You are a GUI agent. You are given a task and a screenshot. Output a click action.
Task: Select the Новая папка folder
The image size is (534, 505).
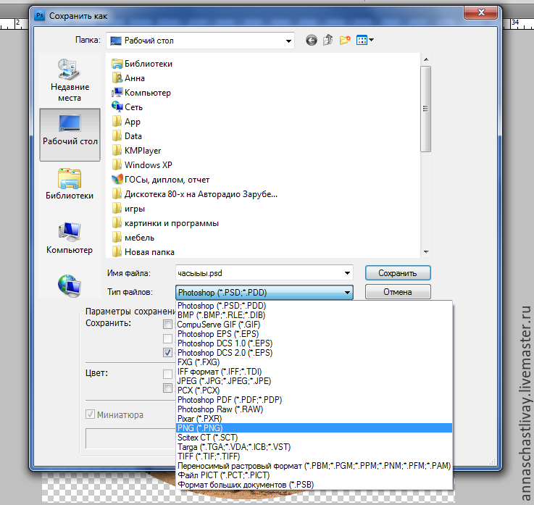(x=143, y=252)
